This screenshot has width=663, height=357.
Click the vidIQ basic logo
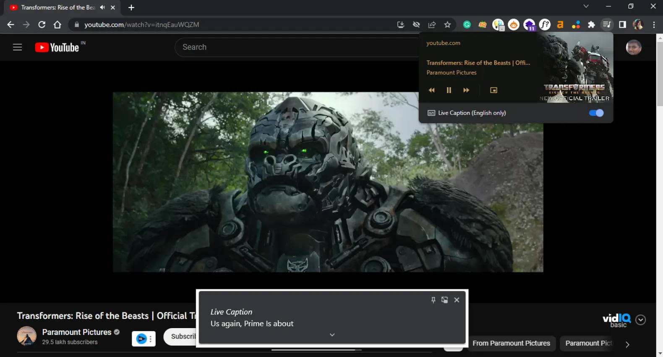pyautogui.click(x=617, y=321)
